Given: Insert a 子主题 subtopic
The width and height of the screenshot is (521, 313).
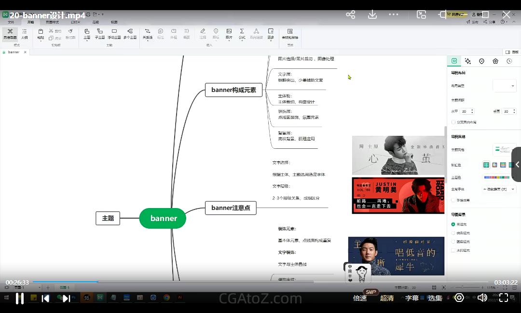Looking at the screenshot, I should [x=100, y=33].
